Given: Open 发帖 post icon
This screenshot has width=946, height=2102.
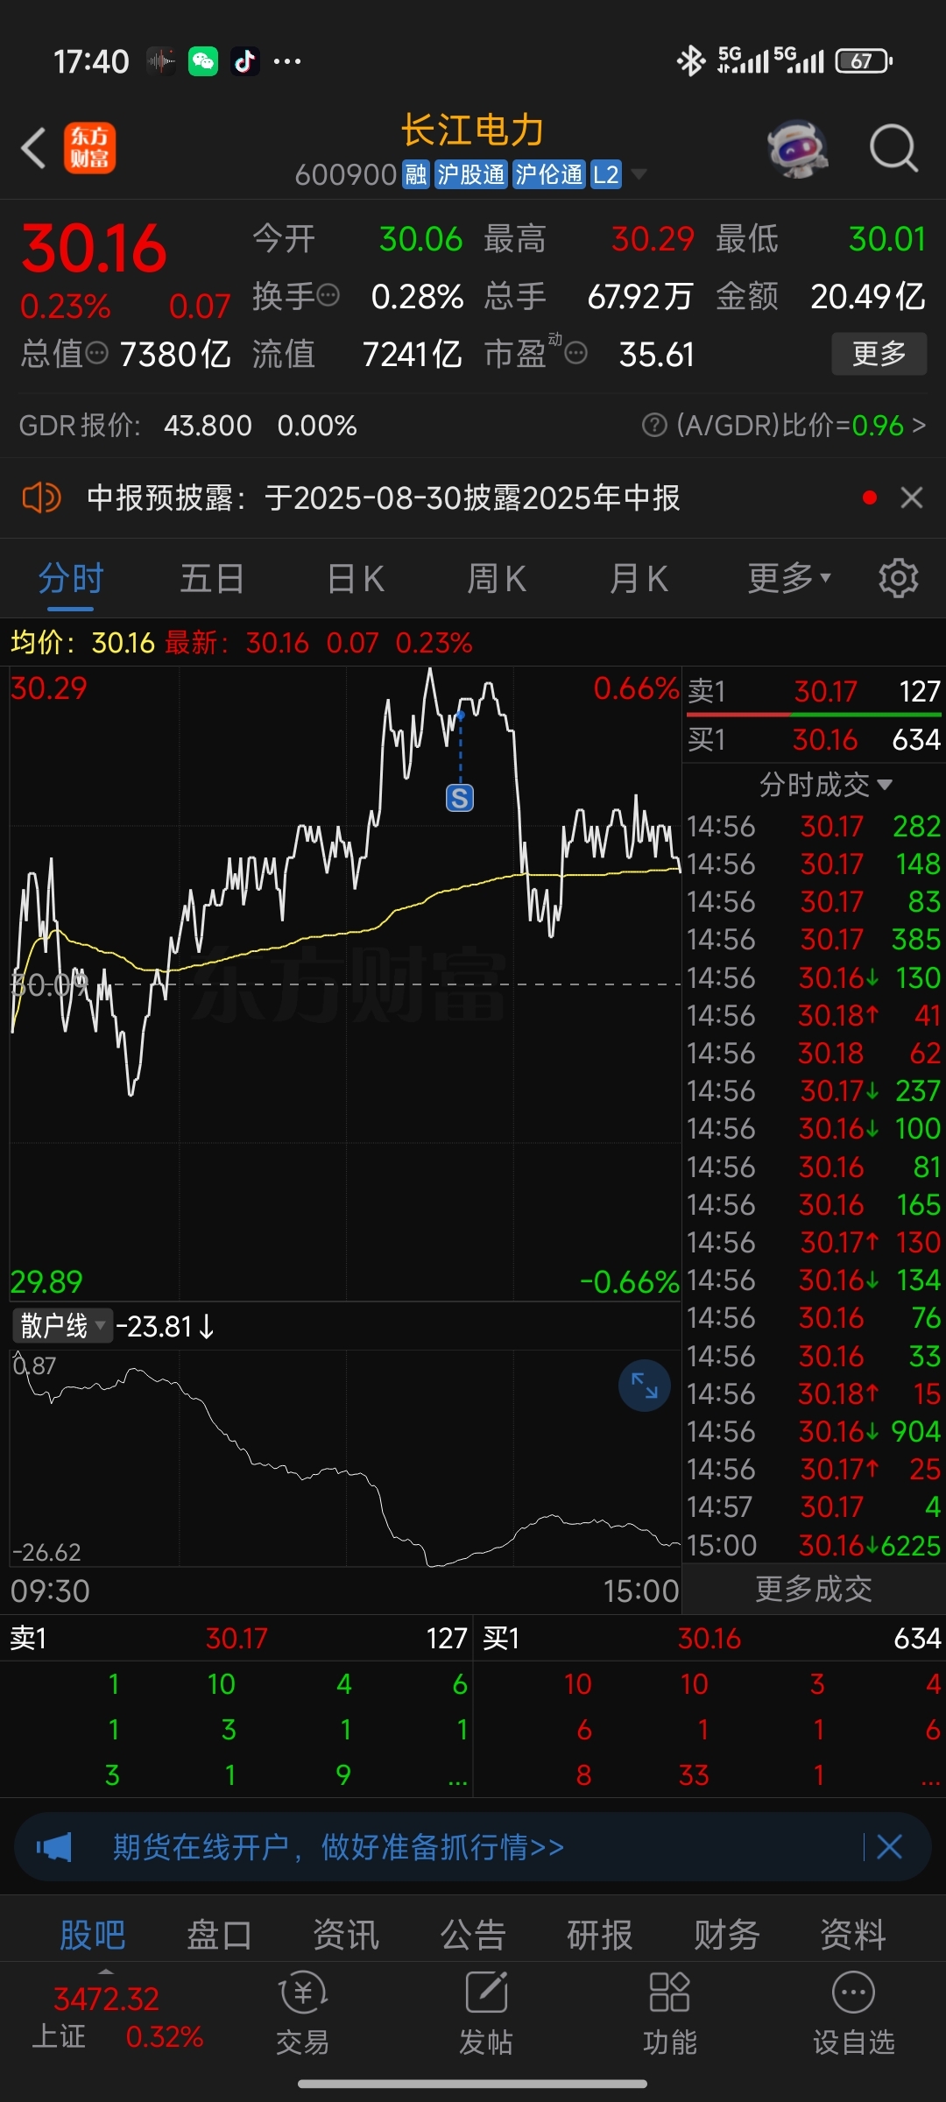Looking at the screenshot, I should point(486,2013).
